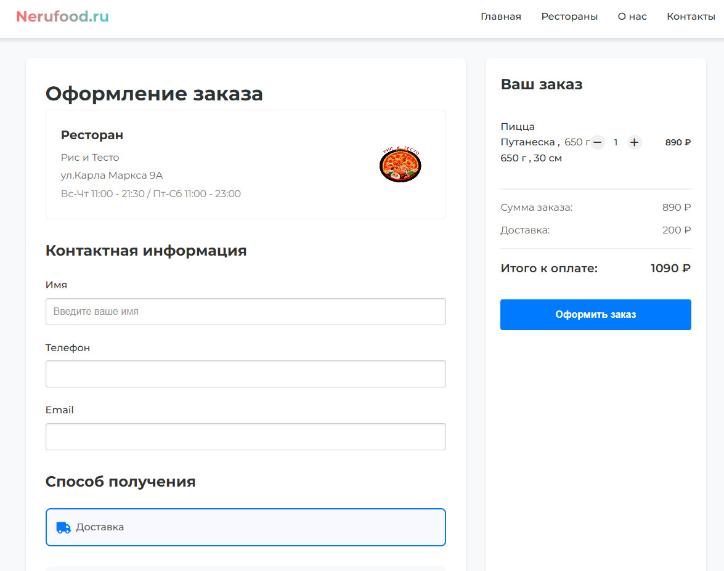This screenshot has width=724, height=571.
Task: Click the Оформление заказа heading
Action: point(154,94)
